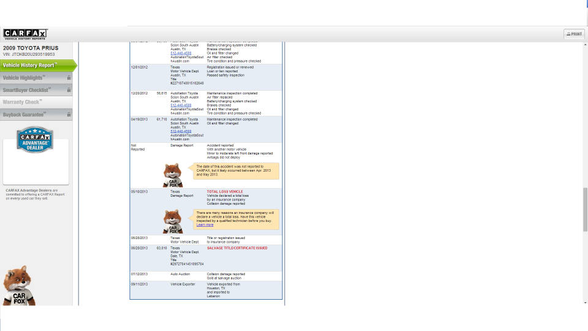Click CARFAX Advantage Dealers description text
Screen dimensions: 588x331
tap(35, 194)
